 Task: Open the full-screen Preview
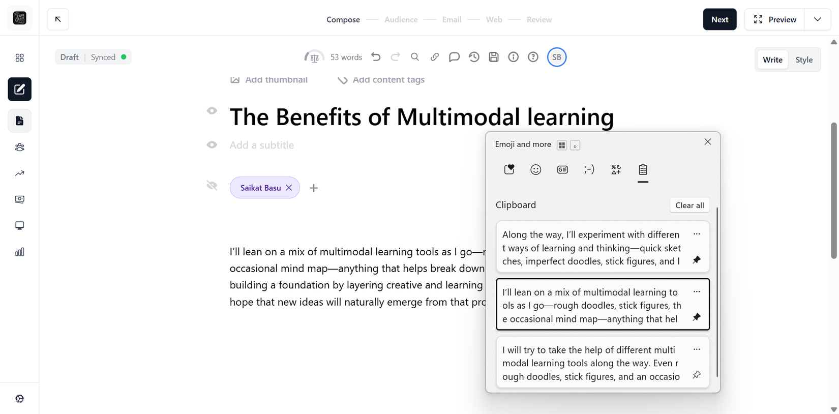pos(775,19)
